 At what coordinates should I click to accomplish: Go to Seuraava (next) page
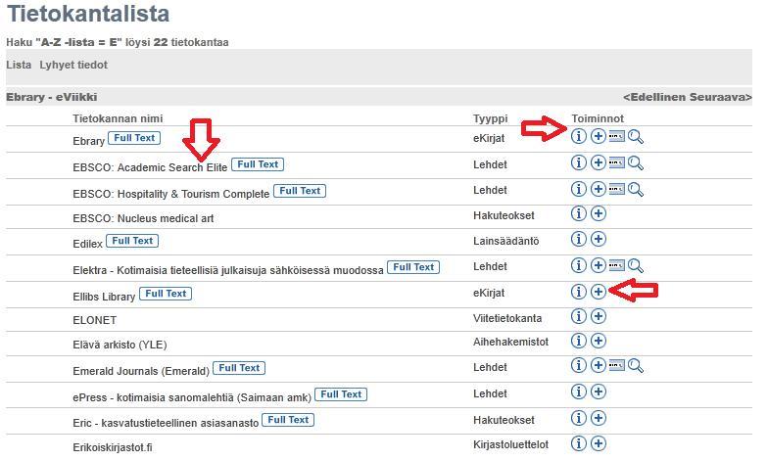[721, 97]
